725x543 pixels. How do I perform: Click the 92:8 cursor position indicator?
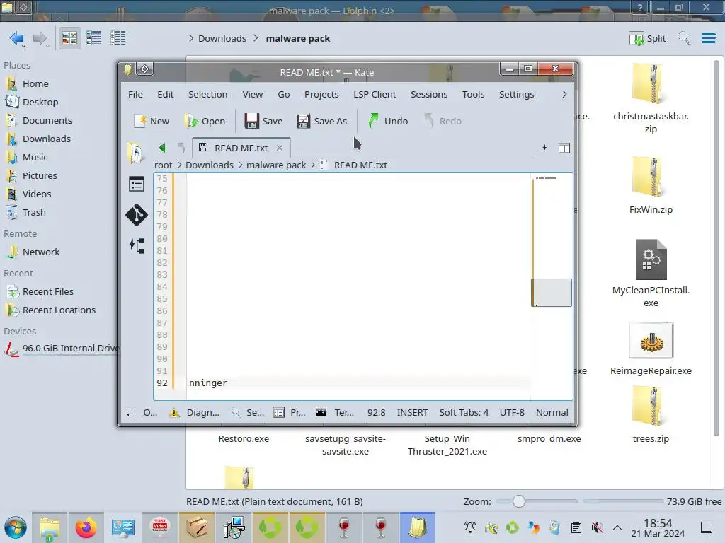377,412
